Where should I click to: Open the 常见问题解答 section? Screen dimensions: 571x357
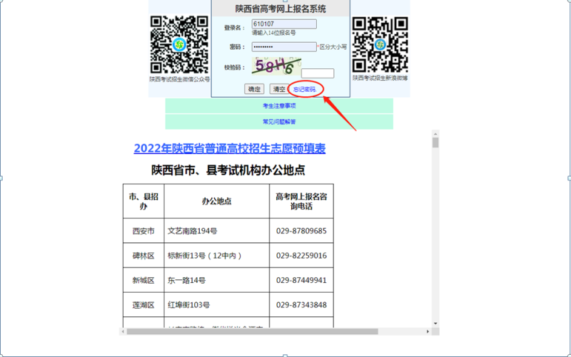pos(279,122)
